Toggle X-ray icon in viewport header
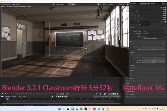The image size is (167, 111). (x=109, y=94)
